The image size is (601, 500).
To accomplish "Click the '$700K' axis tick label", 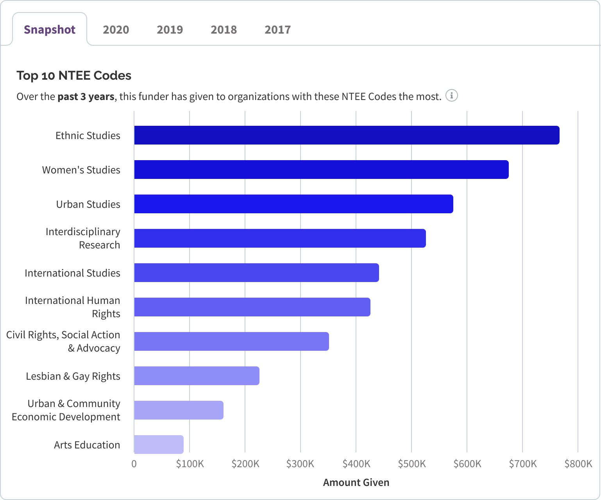I will (523, 464).
